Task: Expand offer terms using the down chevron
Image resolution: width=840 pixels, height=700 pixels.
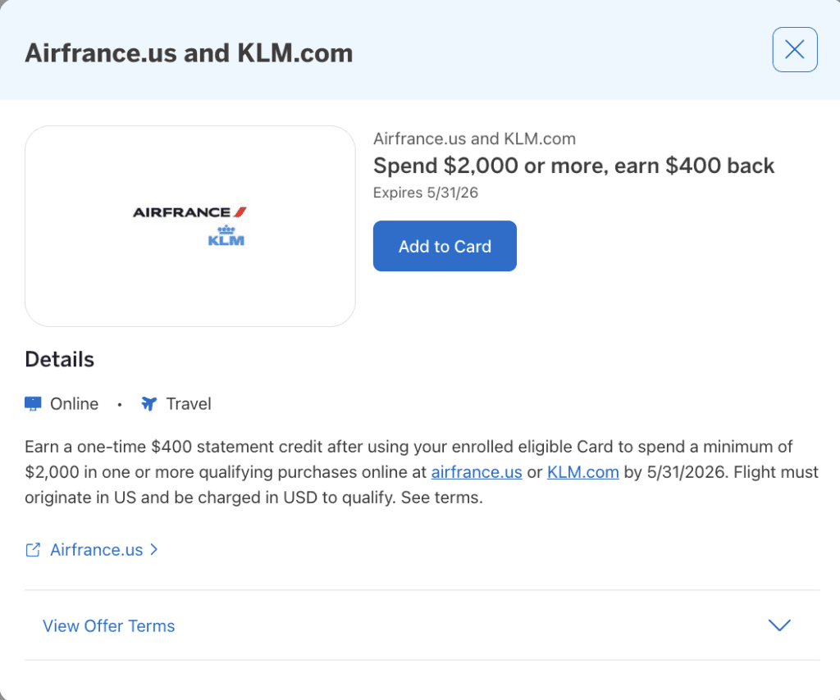Action: pos(778,625)
